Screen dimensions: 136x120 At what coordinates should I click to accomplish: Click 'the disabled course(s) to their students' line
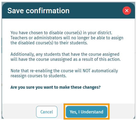pos(49,43)
